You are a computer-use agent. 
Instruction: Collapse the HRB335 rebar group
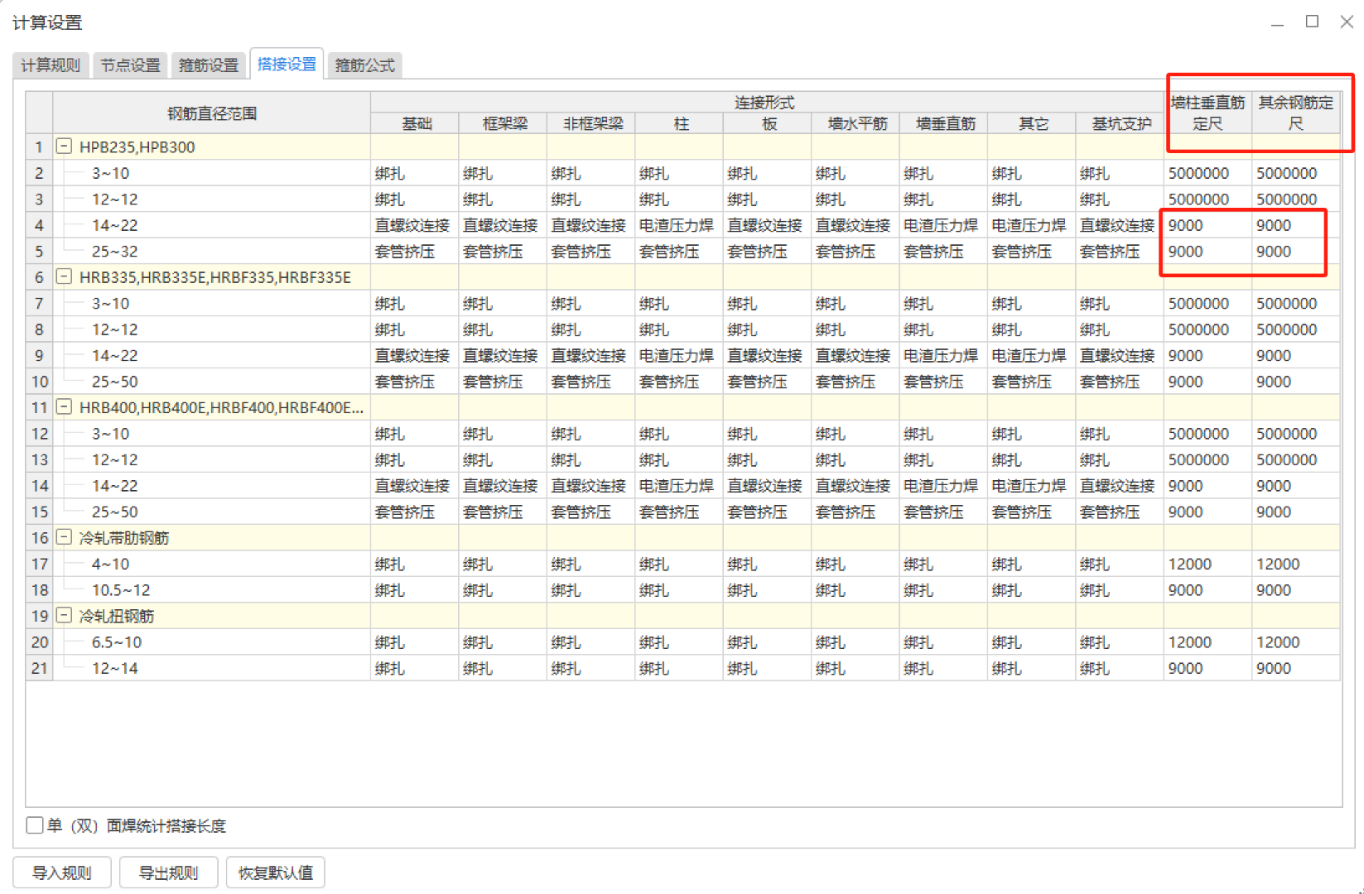[x=64, y=276]
